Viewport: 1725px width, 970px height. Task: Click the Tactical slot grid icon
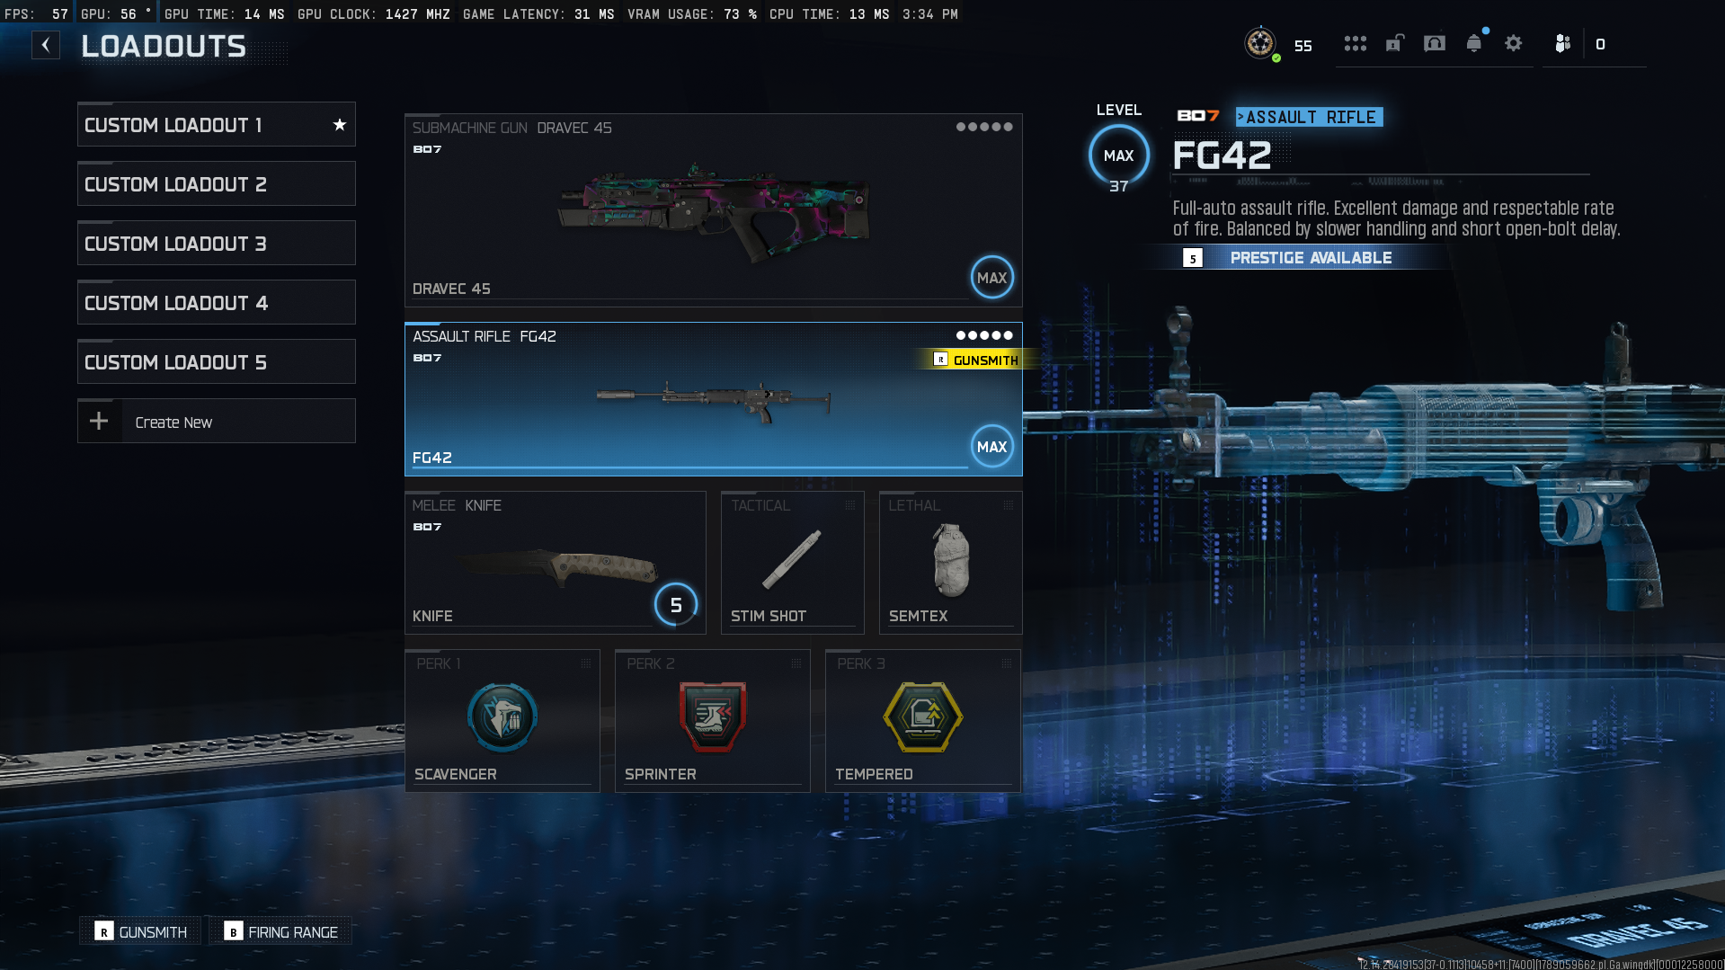tap(850, 505)
